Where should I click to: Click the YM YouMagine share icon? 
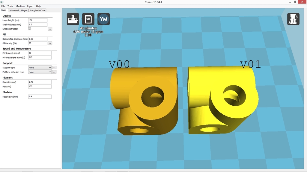pyautogui.click(x=103, y=19)
